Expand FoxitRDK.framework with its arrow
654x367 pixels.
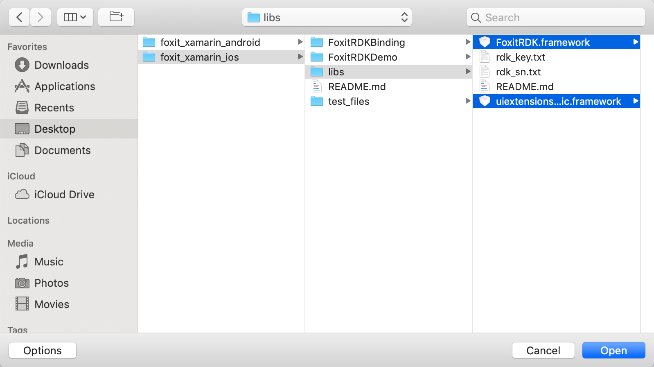pyautogui.click(x=636, y=42)
